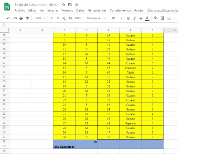Screen dimensions: 223x154
Task: Open the 123 number format dropdown
Action: point(78,18)
